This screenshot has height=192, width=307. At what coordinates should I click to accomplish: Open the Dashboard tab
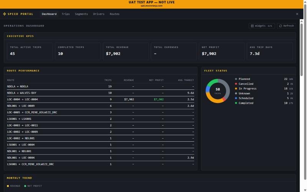49,14
